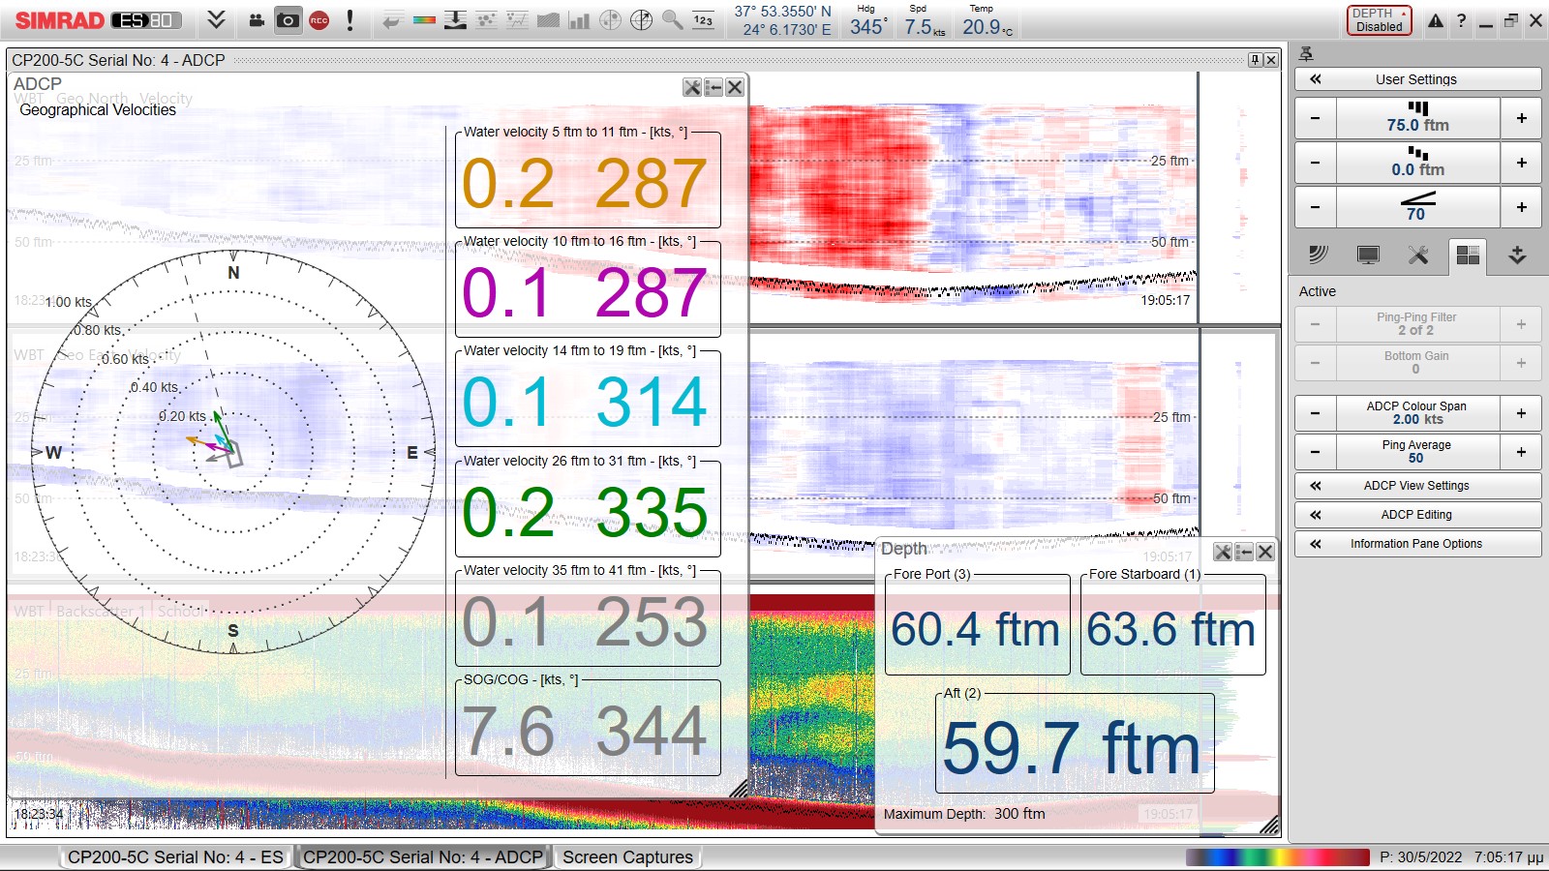Switch to CP200-5C Serial No: 4 - ES tab
The image size is (1549, 871).
[175, 857]
